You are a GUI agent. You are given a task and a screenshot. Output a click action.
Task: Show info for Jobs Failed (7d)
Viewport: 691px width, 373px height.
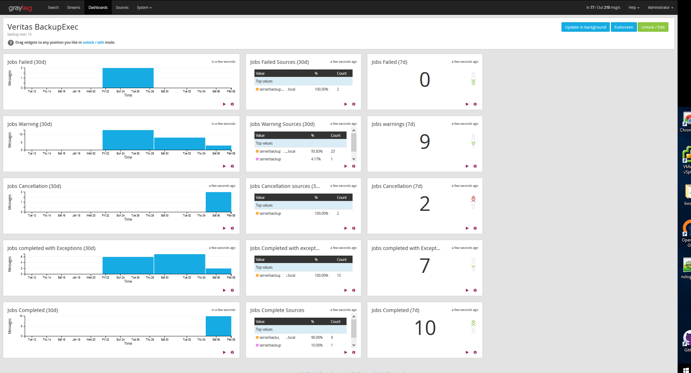[x=475, y=104]
